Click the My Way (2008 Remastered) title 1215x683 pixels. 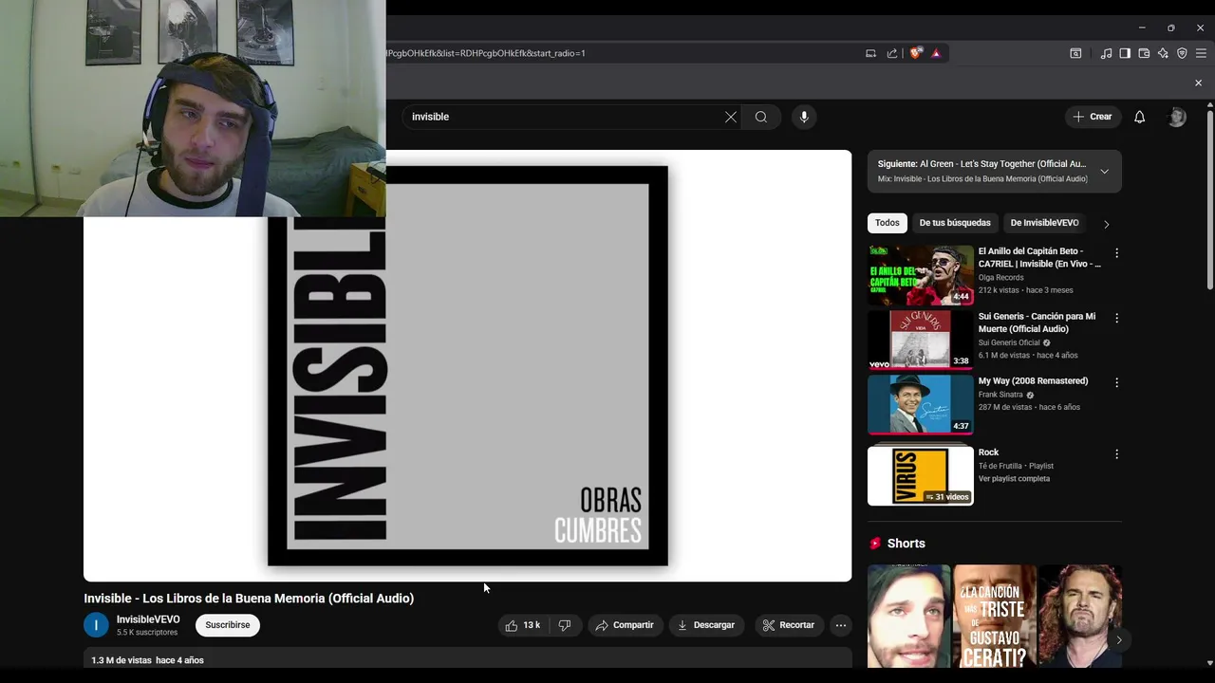click(1033, 381)
